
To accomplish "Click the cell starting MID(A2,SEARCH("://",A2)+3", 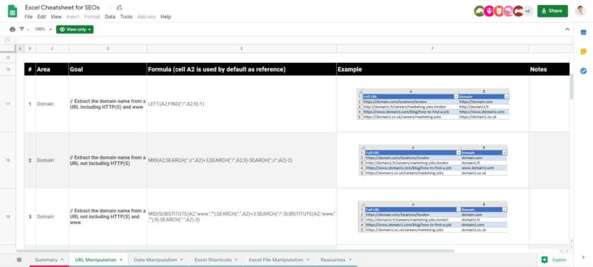I will 241,160.
